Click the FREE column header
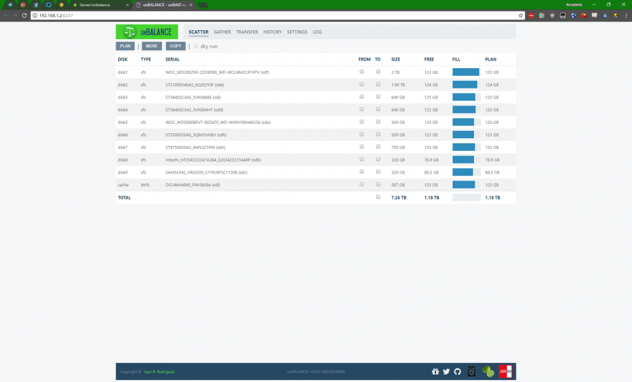 429,59
